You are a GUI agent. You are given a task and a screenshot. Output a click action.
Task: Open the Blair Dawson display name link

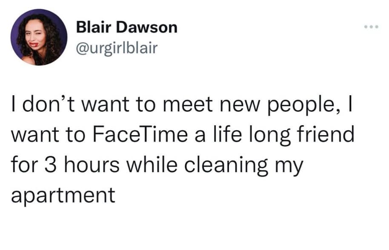tap(126, 28)
